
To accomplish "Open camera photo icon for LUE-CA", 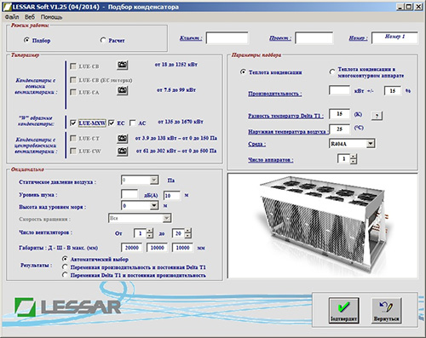I will coord(123,90).
